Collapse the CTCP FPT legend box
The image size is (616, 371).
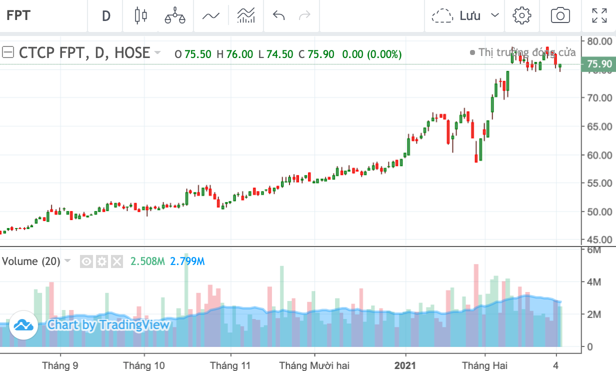(7, 52)
